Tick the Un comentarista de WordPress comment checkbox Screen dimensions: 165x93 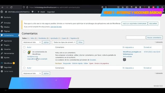point(24,52)
